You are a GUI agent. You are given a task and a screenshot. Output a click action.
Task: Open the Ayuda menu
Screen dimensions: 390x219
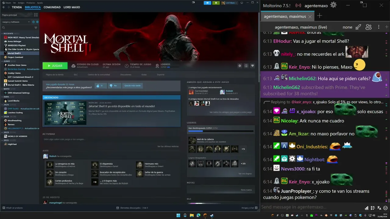[x=40, y=3]
